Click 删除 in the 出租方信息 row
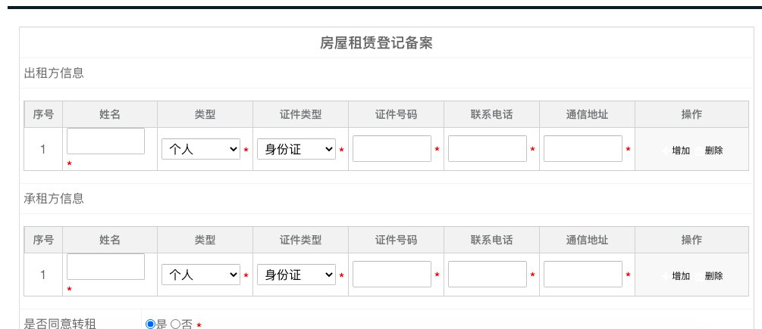 (713, 151)
